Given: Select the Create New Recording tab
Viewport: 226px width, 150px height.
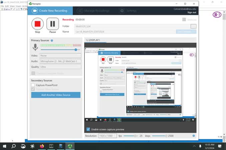Looking at the screenshot, I should click(50, 11).
